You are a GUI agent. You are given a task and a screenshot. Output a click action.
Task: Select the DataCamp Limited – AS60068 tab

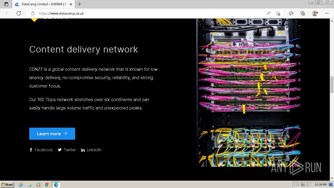click(x=43, y=4)
